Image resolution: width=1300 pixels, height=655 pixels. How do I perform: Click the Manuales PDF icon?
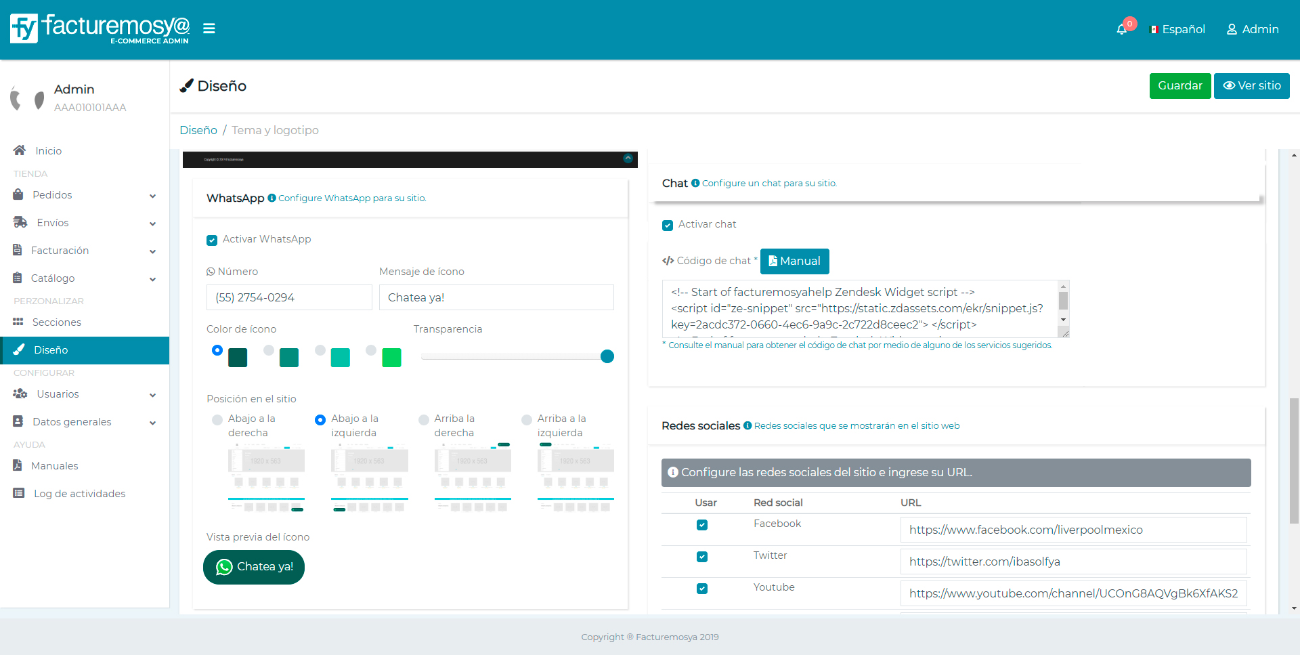18,465
